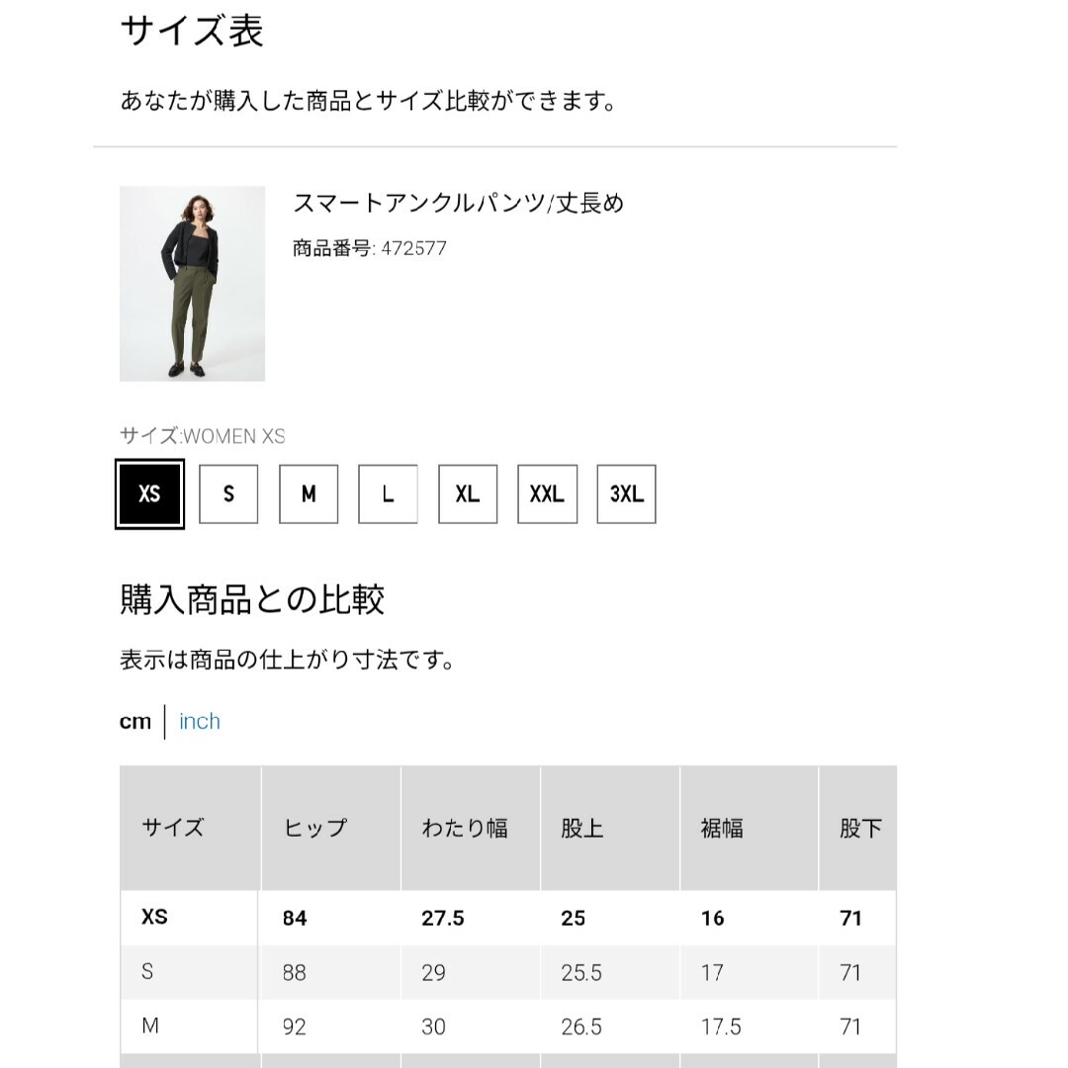Click the わたり幅 column header
The height and width of the screenshot is (1068, 1068).
[x=471, y=828]
